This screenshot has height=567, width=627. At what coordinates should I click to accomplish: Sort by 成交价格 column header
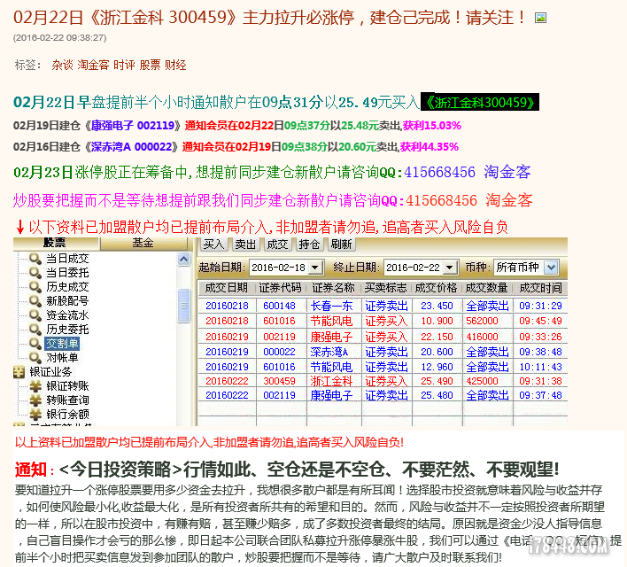tap(437, 288)
